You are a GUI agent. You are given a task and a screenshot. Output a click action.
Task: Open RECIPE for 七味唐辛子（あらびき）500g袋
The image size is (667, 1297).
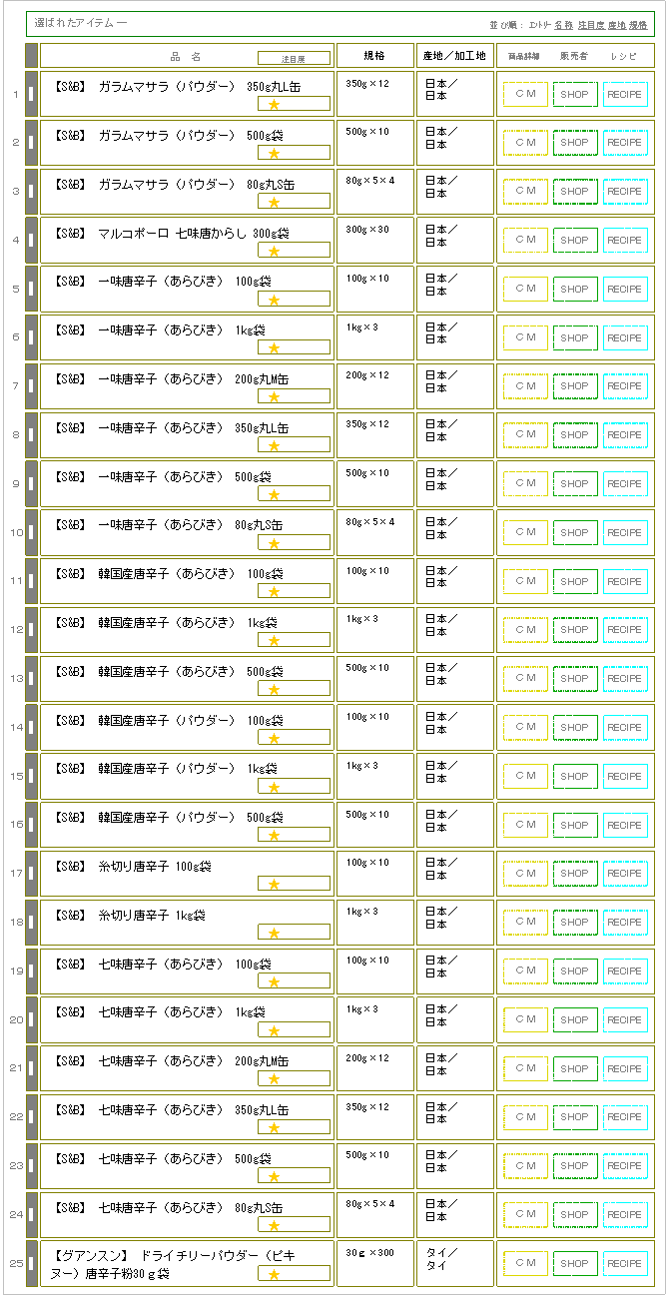click(625, 1166)
